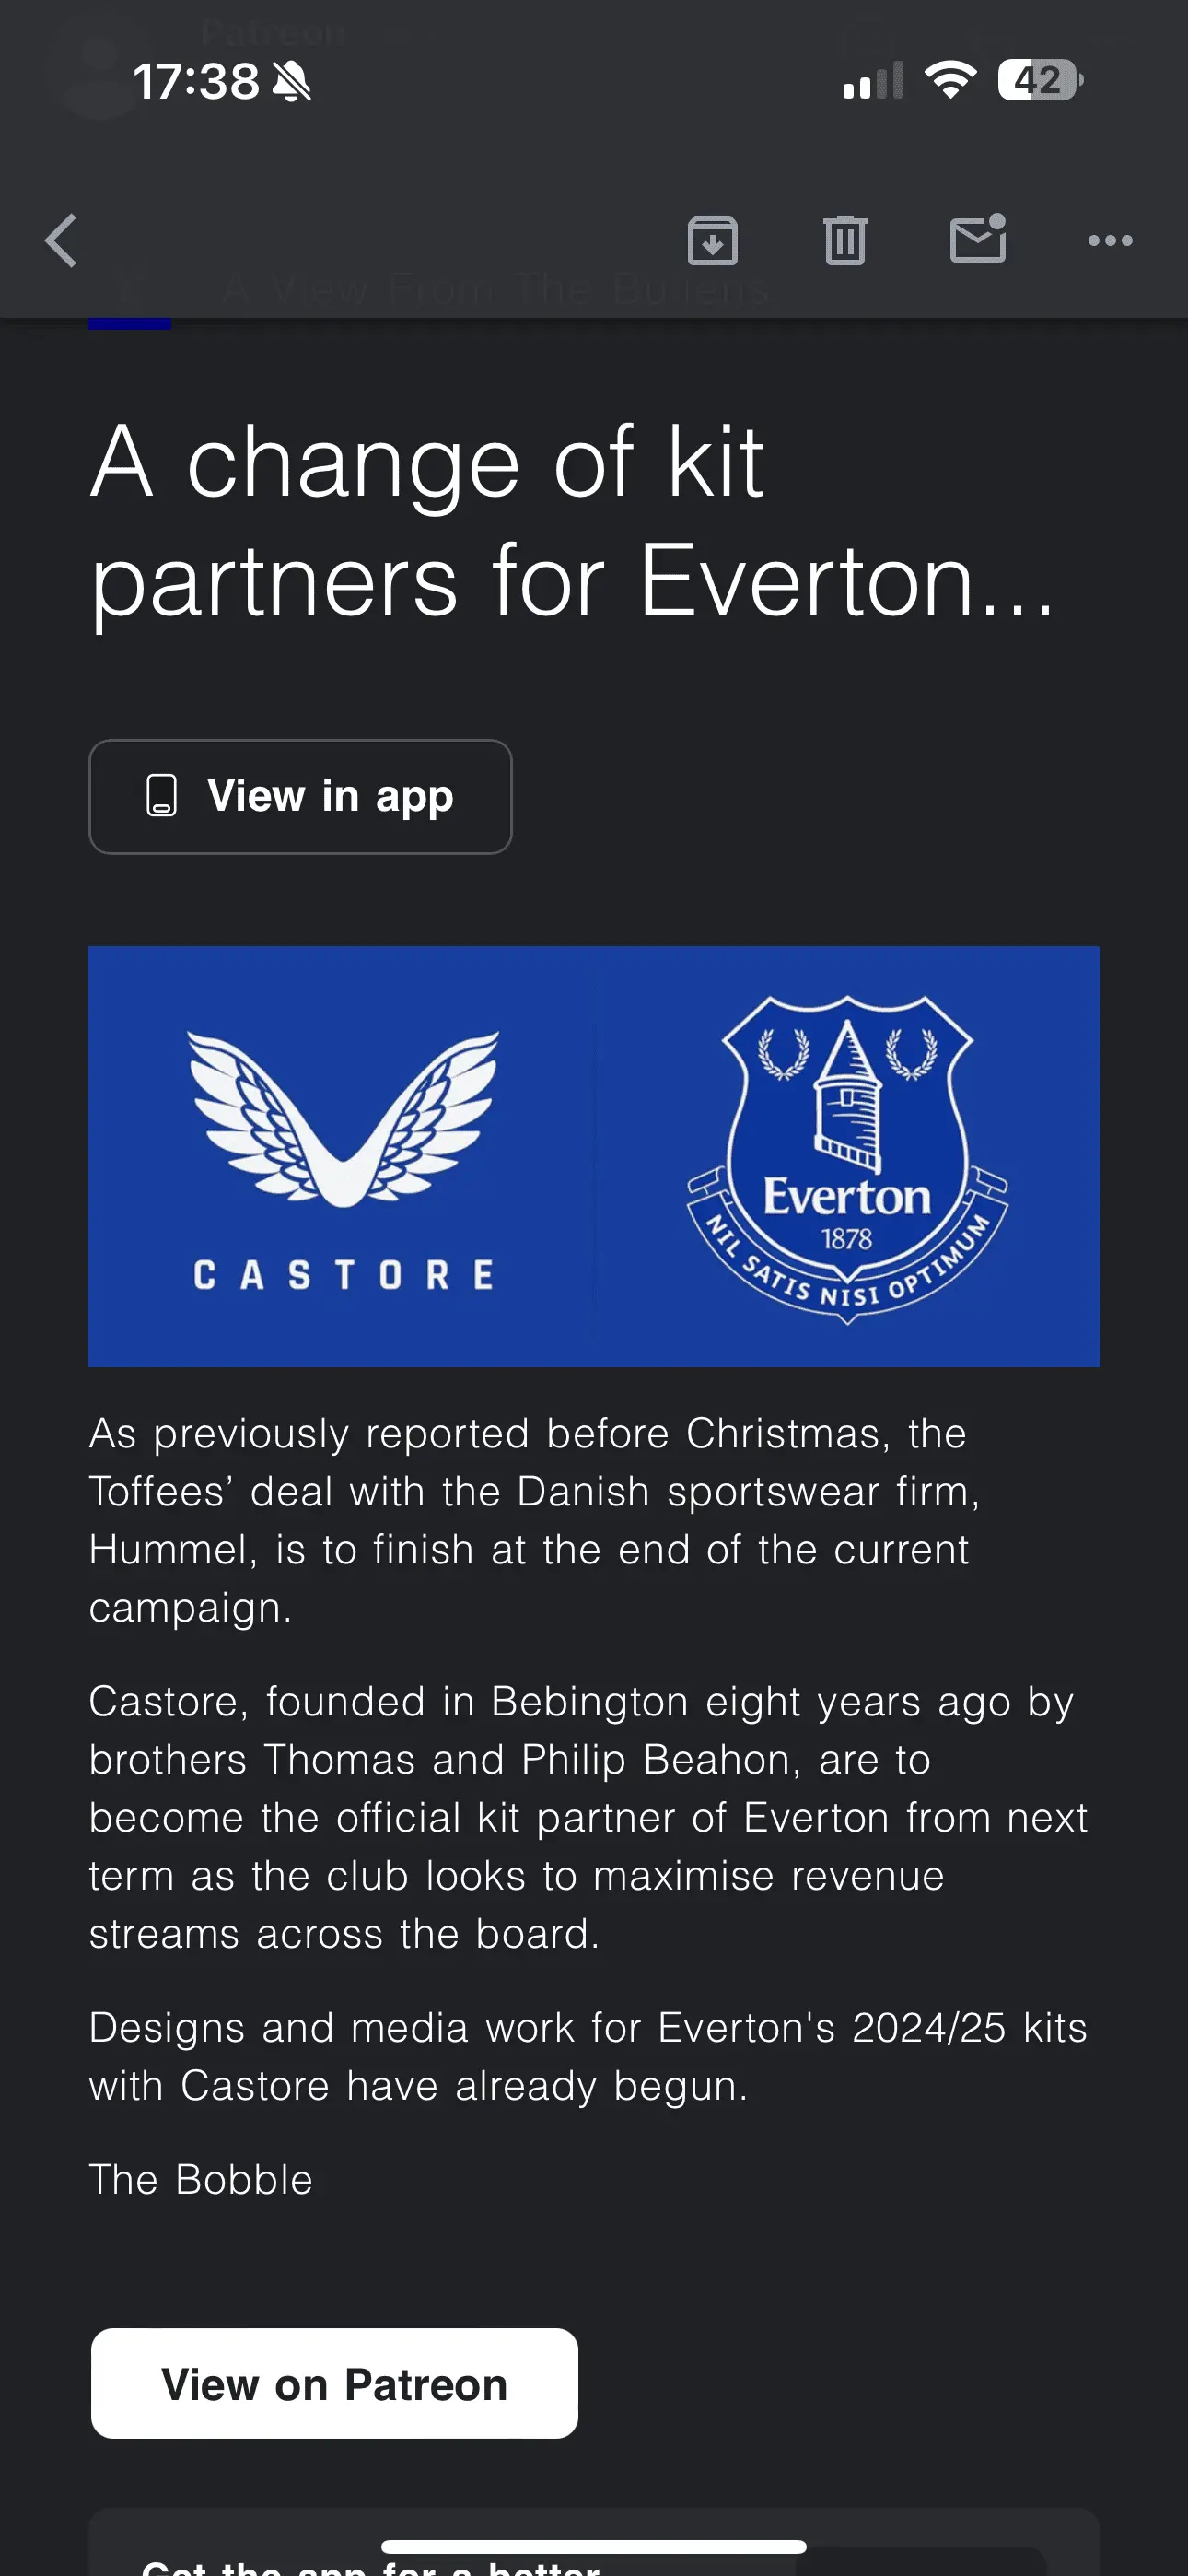The width and height of the screenshot is (1188, 2576).
Task: Delete the email with the trash icon
Action: point(845,241)
